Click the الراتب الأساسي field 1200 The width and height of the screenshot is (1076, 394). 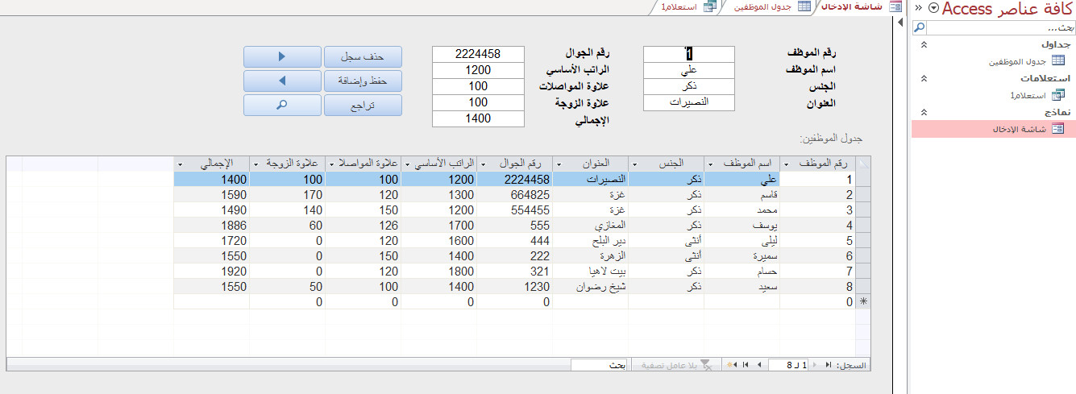tap(478, 70)
